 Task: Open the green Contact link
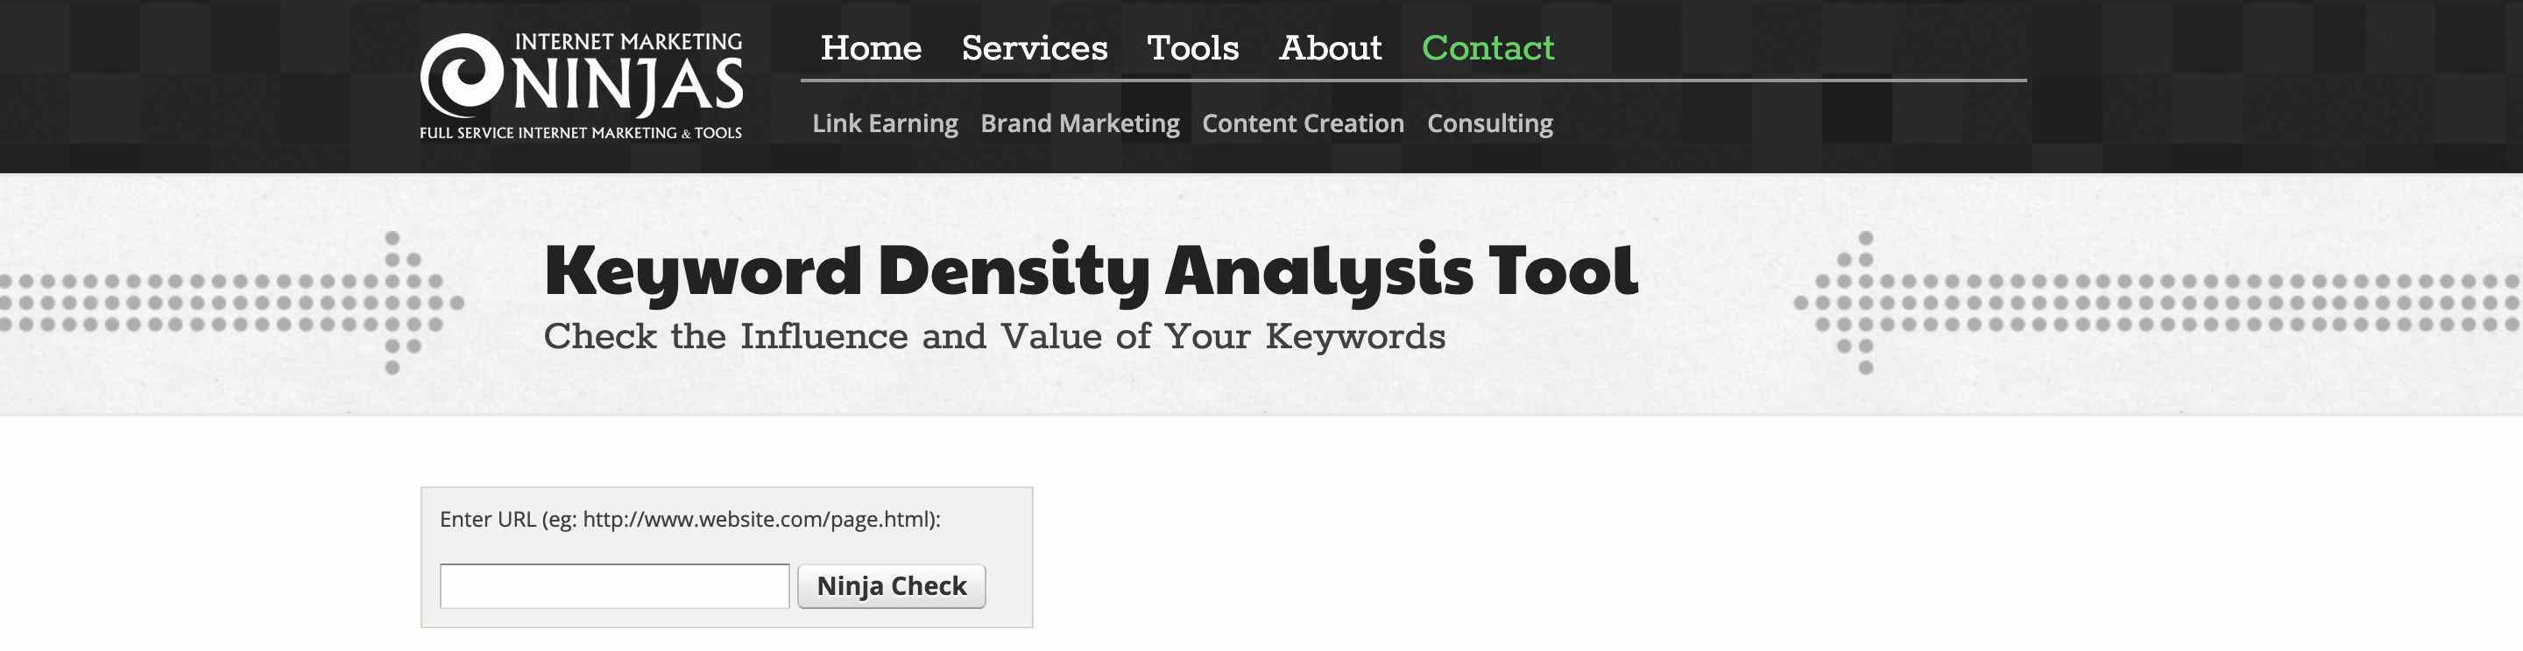coord(1488,48)
